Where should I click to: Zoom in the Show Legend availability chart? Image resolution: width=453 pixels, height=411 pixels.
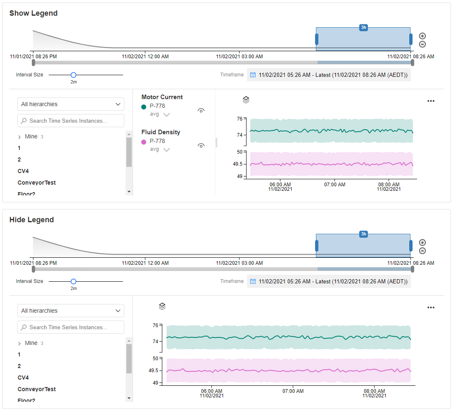coord(422,36)
